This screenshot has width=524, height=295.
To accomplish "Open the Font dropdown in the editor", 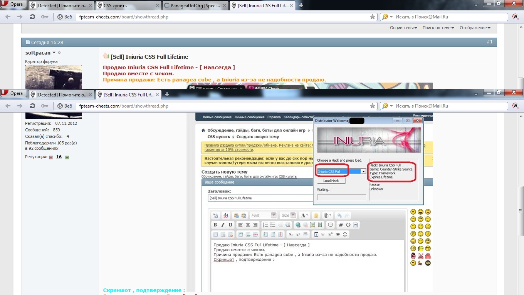I will (274, 215).
